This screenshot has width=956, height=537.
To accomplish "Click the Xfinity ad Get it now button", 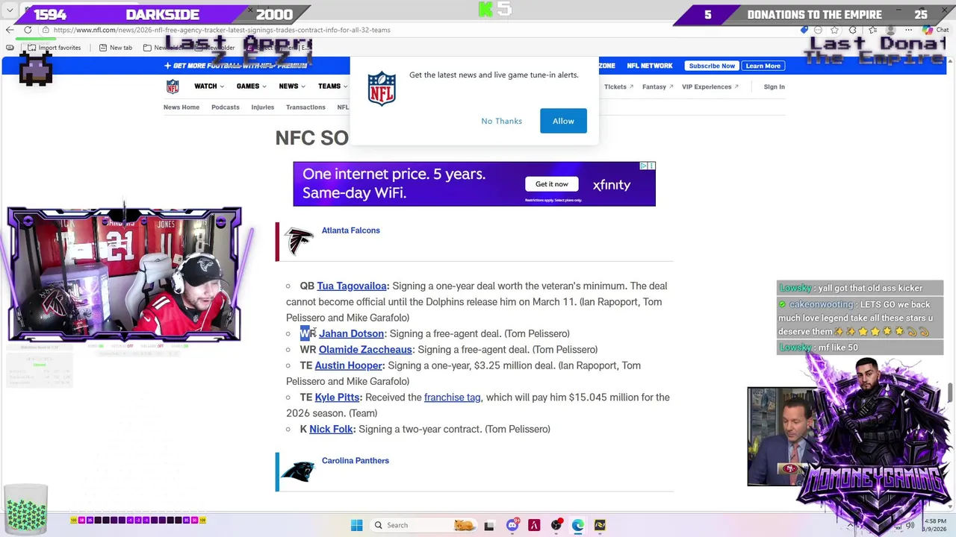I will click(551, 184).
